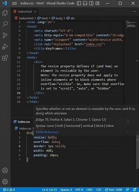Open the Source Control view
Viewport: 139px width, 192px height.
click(x=5, y=35)
